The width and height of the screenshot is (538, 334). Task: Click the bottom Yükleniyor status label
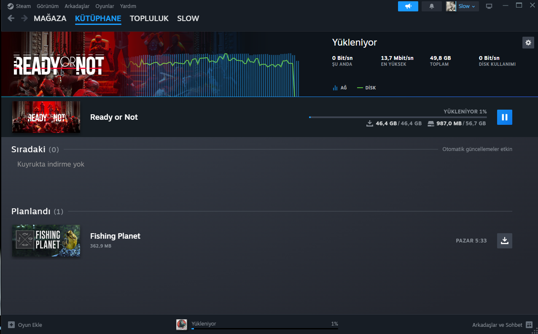point(204,323)
